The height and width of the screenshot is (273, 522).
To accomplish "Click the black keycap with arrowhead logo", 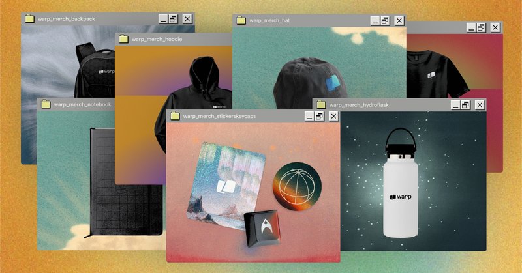I will tap(263, 229).
